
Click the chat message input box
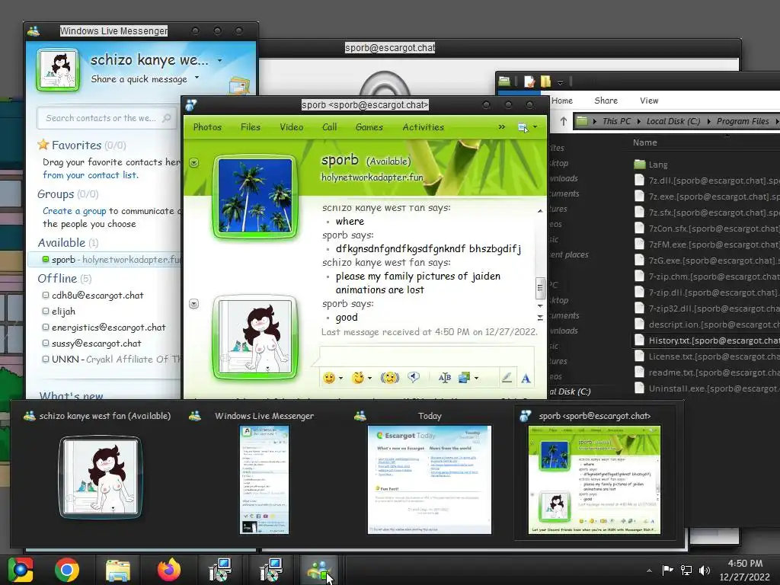[427, 355]
